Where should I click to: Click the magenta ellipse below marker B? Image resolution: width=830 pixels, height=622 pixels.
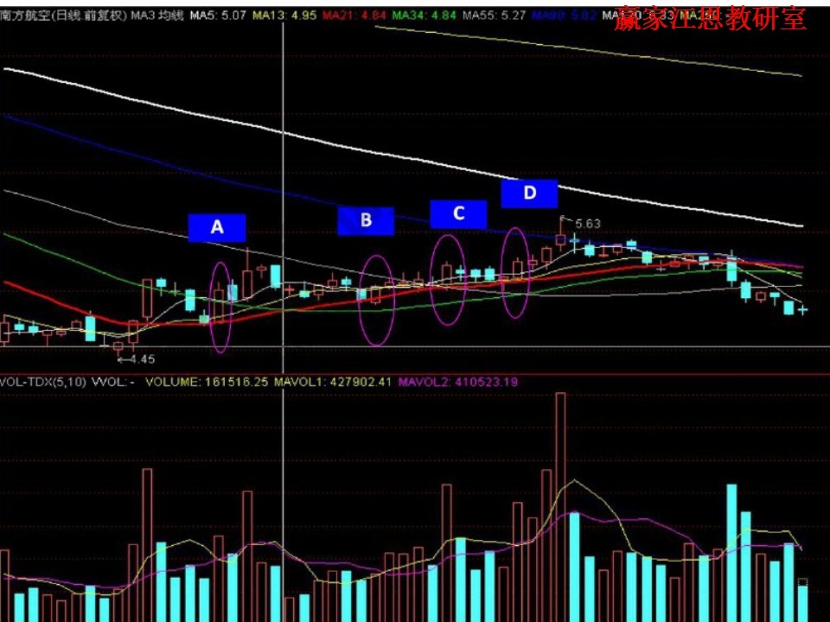(377, 300)
